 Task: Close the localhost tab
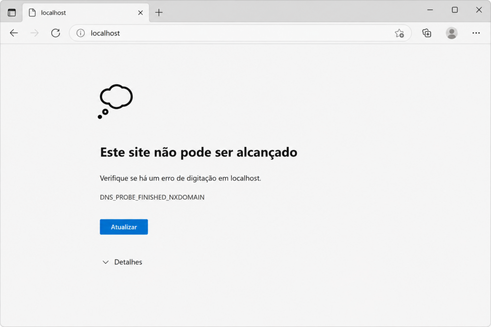coord(140,12)
